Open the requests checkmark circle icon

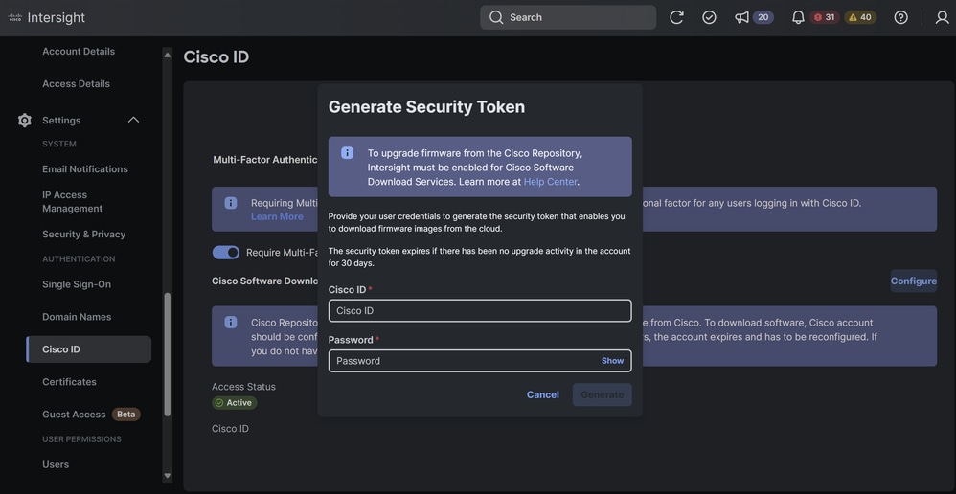[x=709, y=17]
